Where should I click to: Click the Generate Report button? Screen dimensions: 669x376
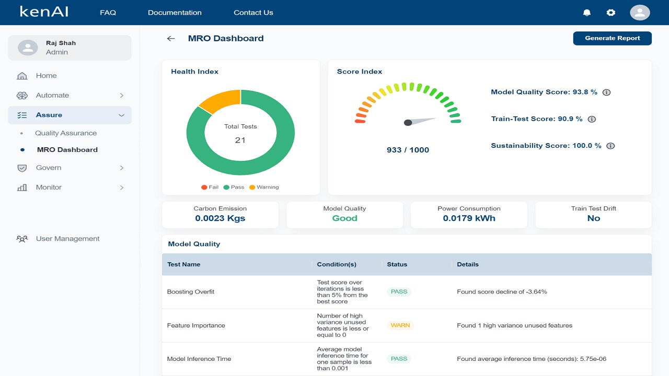pos(613,38)
